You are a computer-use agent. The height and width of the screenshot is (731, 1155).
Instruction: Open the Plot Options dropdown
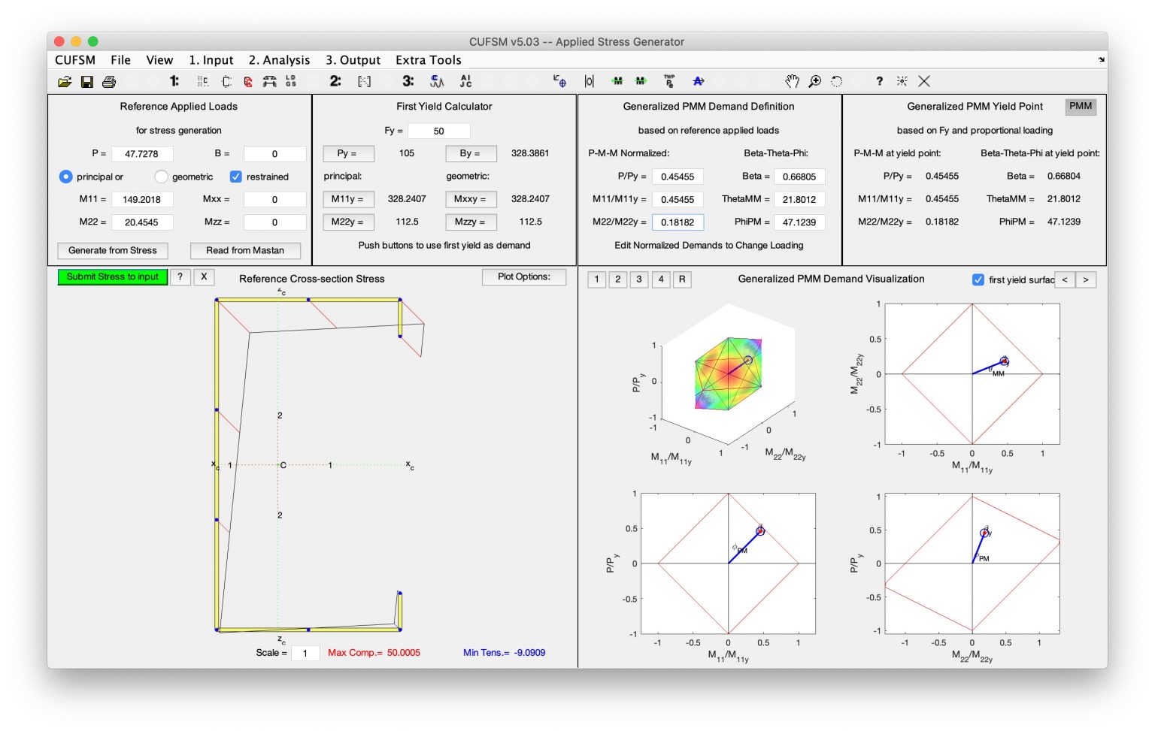point(524,277)
